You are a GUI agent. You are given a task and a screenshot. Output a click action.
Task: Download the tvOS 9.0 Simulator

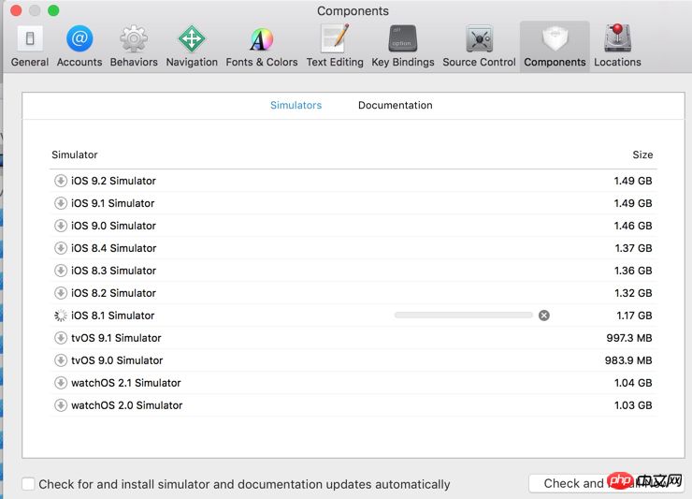point(61,360)
